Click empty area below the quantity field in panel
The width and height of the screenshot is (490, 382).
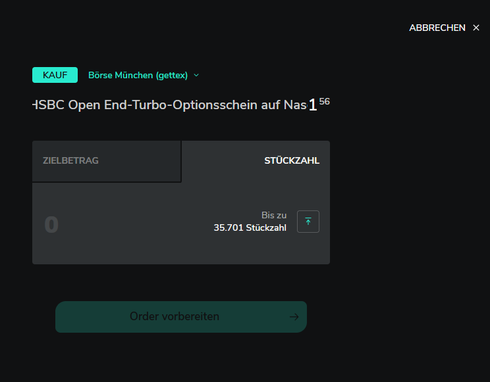[181, 251]
